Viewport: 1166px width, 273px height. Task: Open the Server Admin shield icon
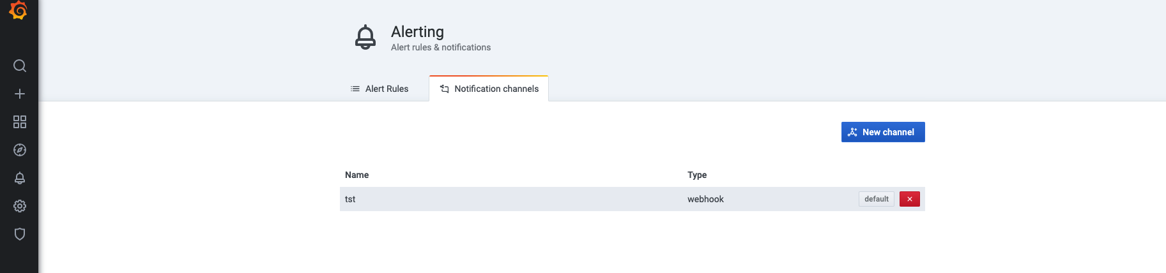[20, 234]
